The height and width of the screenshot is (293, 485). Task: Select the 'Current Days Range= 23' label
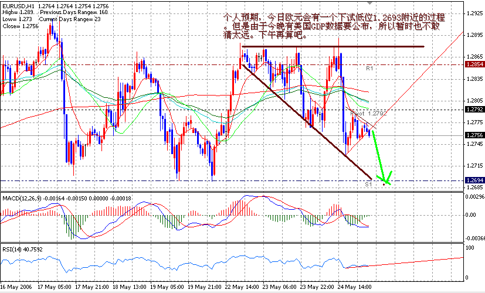coord(70,19)
